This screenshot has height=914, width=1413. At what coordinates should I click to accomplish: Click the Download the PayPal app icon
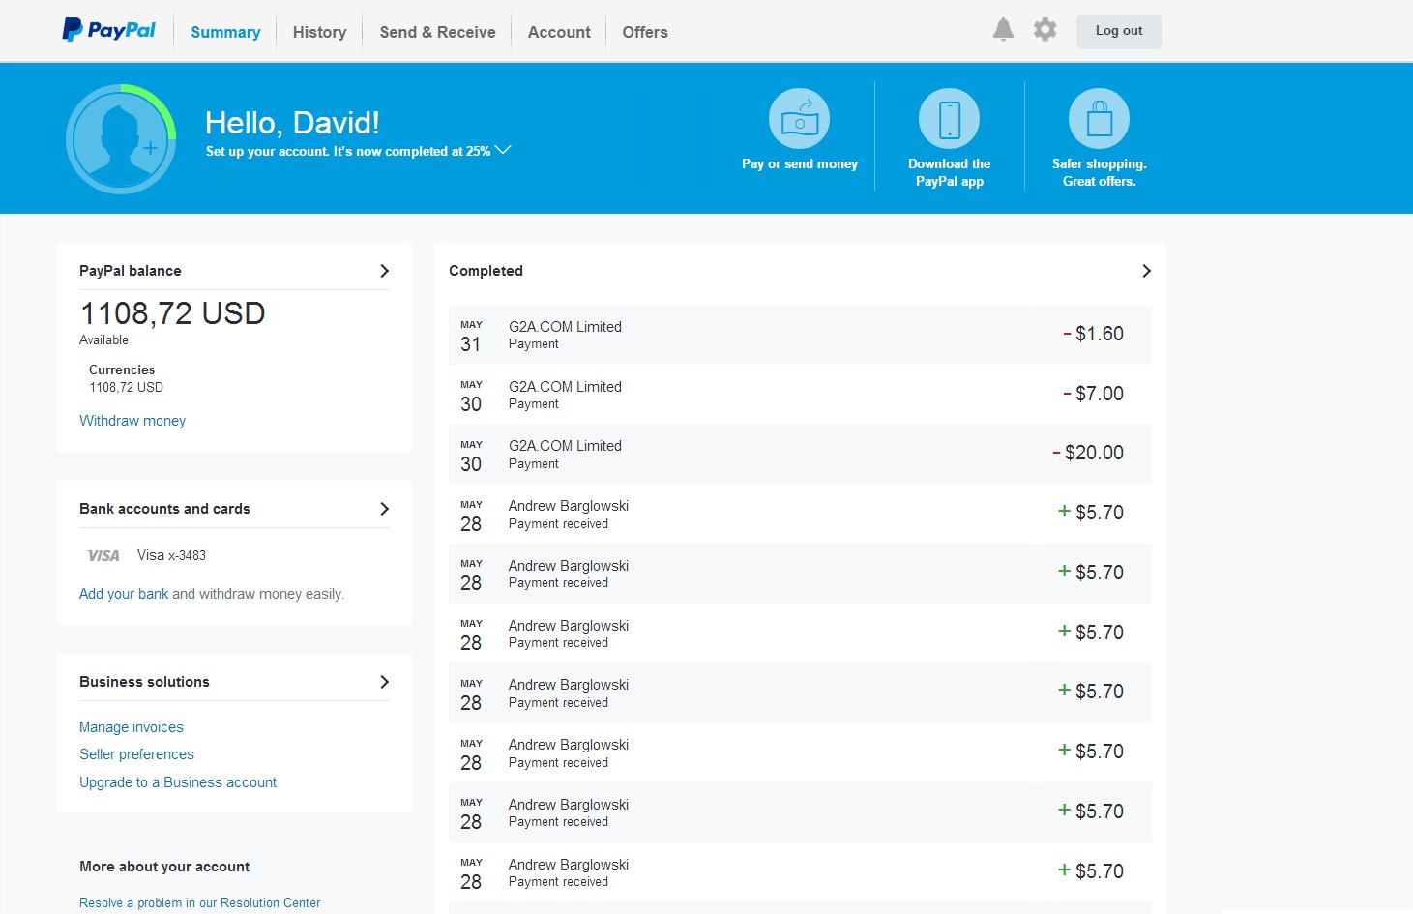pyautogui.click(x=949, y=119)
